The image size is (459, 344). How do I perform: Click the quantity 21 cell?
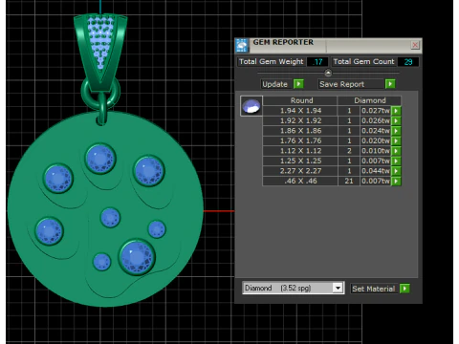click(x=349, y=182)
